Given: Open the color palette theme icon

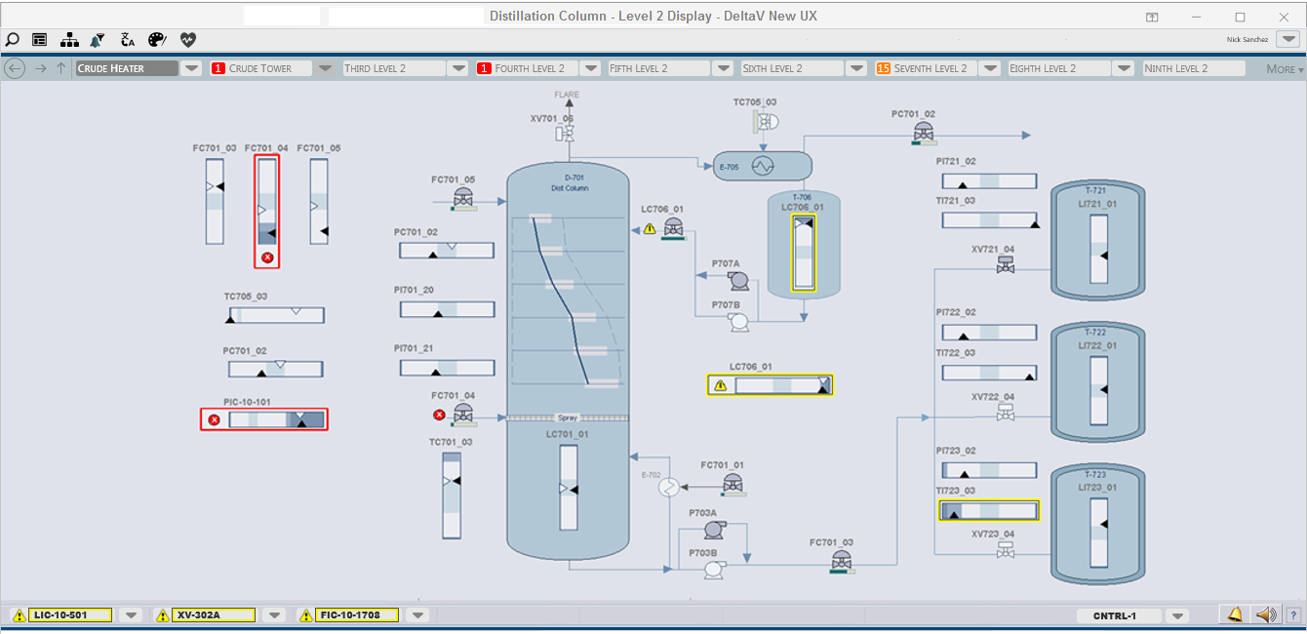Looking at the screenshot, I should [x=157, y=40].
